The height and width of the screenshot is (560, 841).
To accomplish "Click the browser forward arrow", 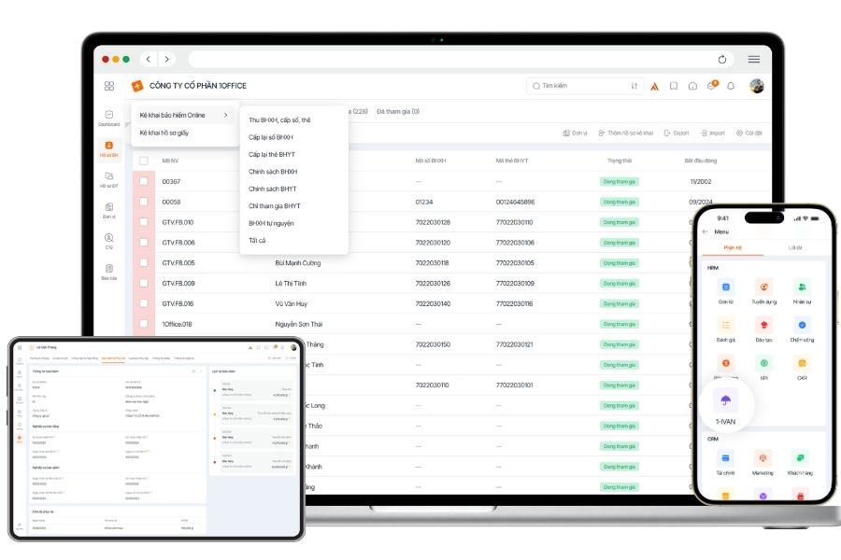I will [167, 60].
